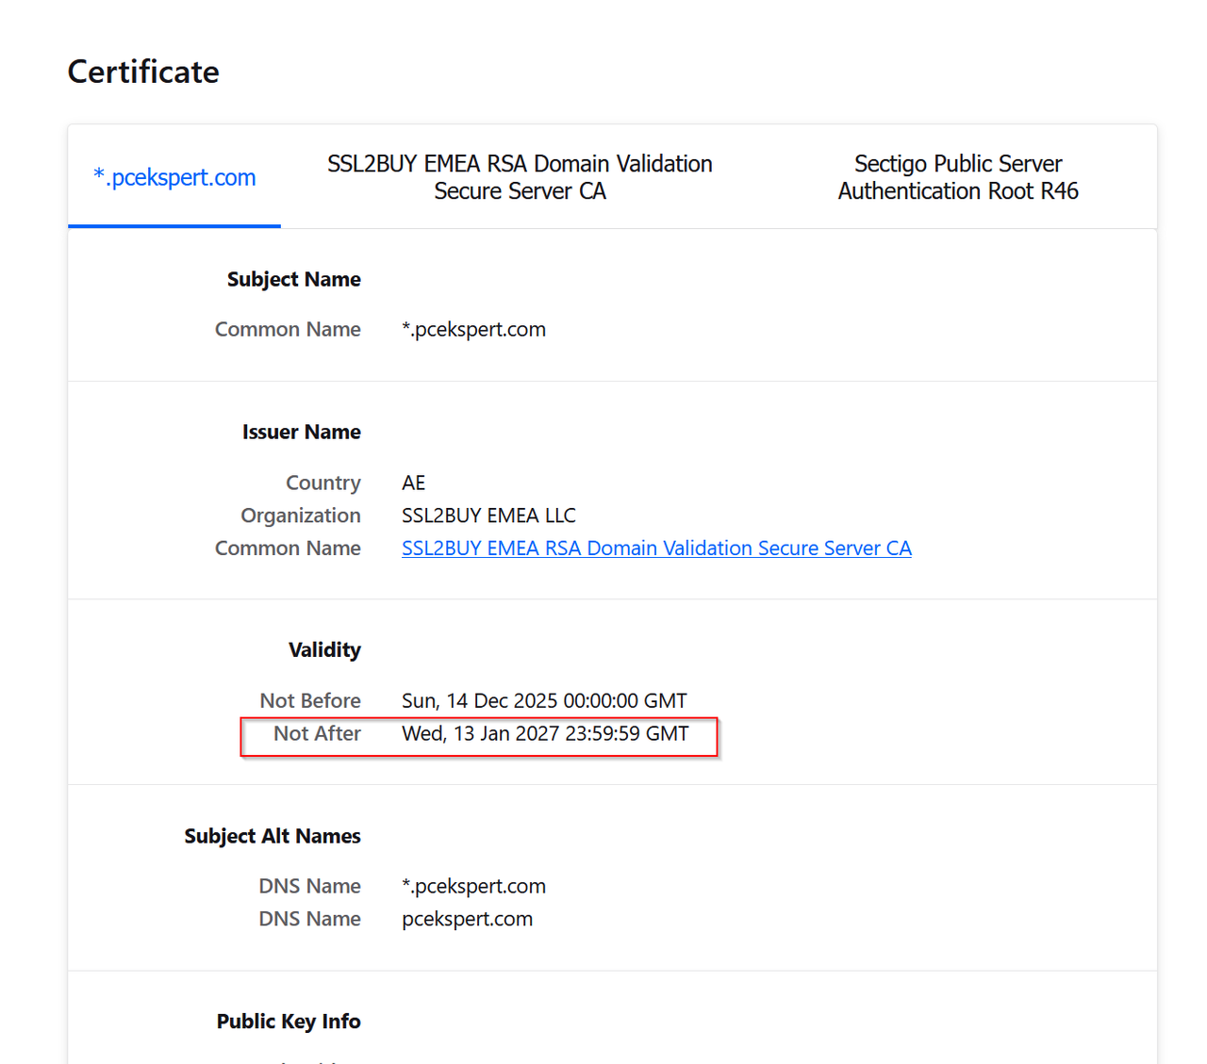Select the Issuer Name heading

coord(302,432)
